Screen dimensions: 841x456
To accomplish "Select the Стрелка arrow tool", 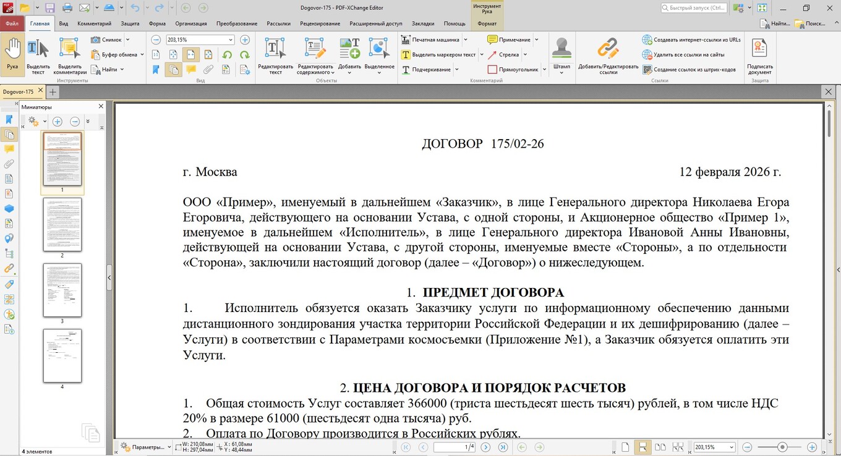I will [503, 54].
